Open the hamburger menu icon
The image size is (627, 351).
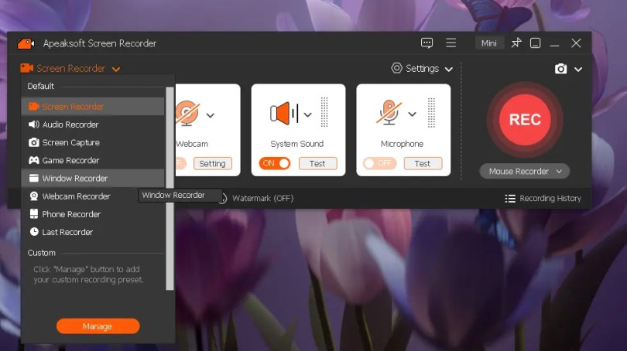tap(451, 43)
